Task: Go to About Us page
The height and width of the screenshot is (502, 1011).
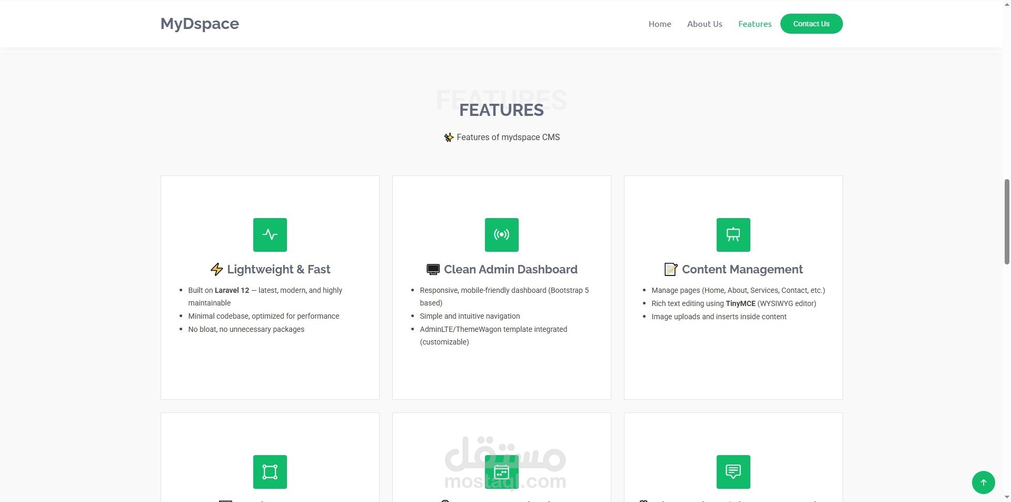Action: pos(705,24)
